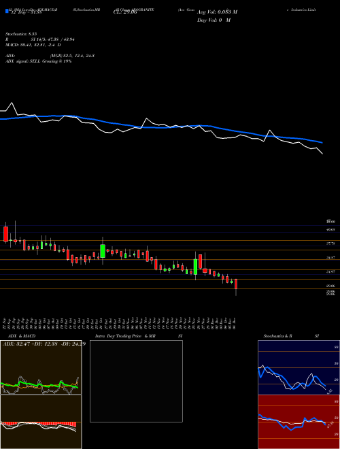Click the 'Avg Vol: 0.053 M' text
The width and height of the screenshot is (340, 449).
pyautogui.click(x=217, y=12)
